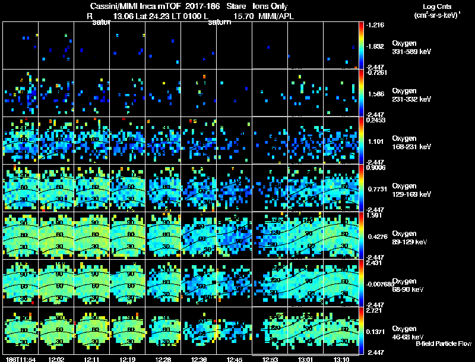Click the 12:36 time label
This screenshot has height=362, width=475.
(x=199, y=360)
